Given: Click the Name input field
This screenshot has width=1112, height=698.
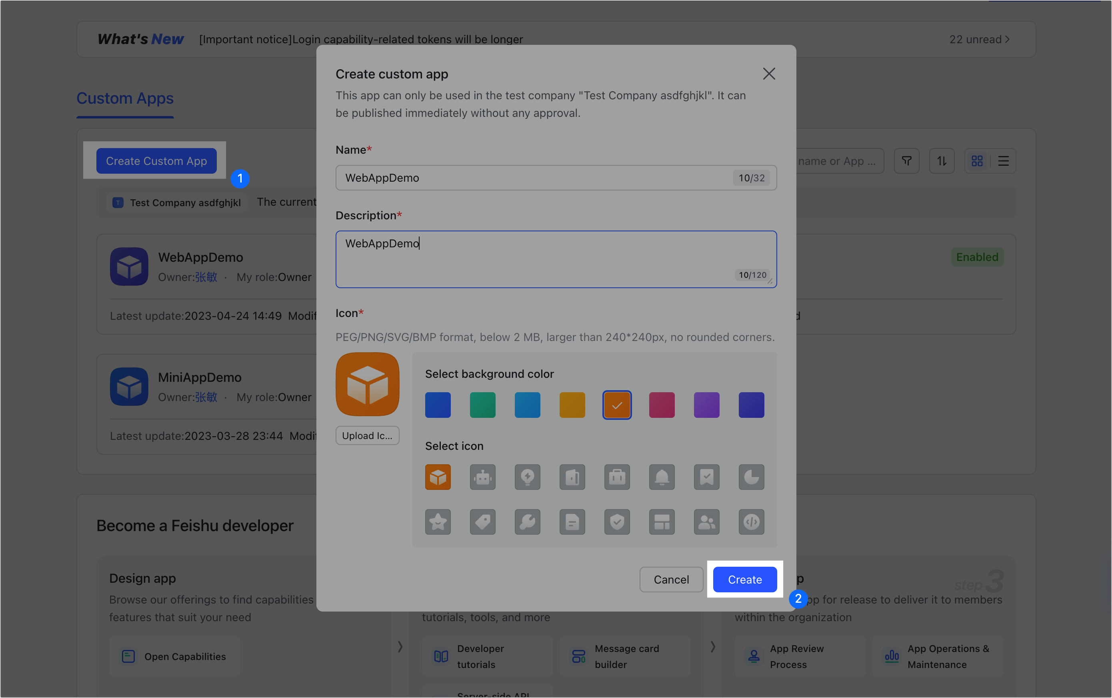Looking at the screenshot, I should point(556,178).
